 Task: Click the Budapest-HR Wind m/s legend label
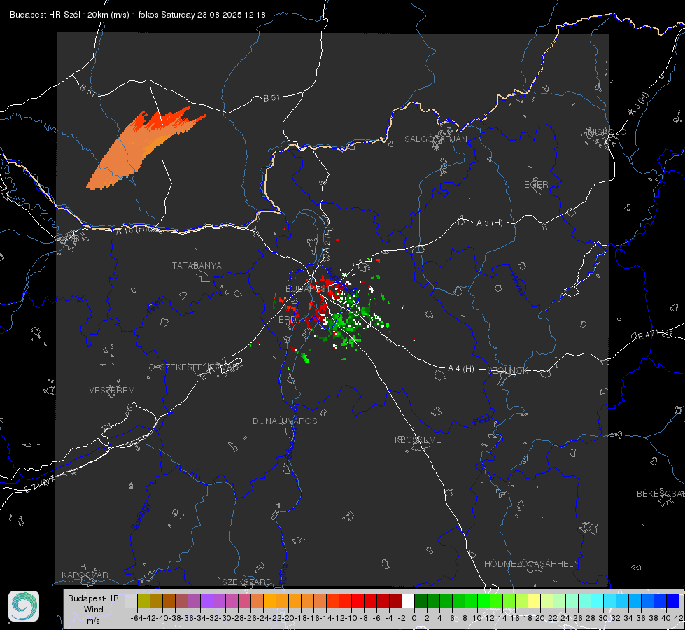[x=94, y=609]
